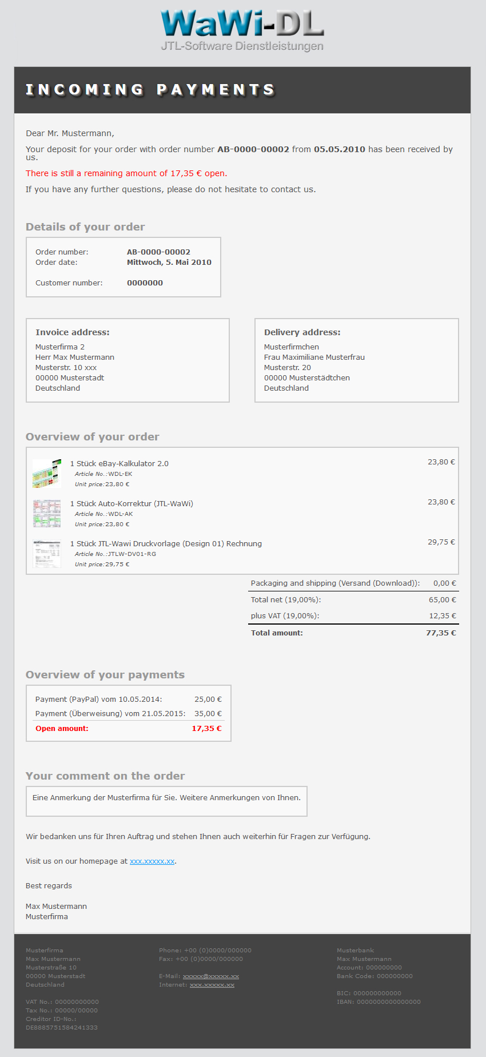Open the JTL-Wawi Druckvorlage Rechnung thumbnail
Image resolution: width=486 pixels, height=1057 pixels.
[47, 553]
